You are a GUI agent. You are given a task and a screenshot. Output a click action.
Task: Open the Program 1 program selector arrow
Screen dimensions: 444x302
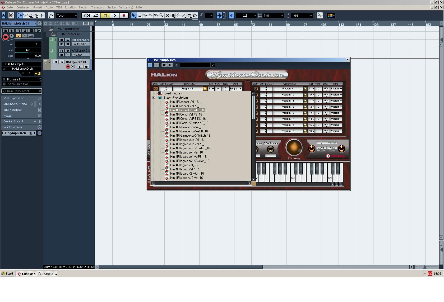coord(205,89)
